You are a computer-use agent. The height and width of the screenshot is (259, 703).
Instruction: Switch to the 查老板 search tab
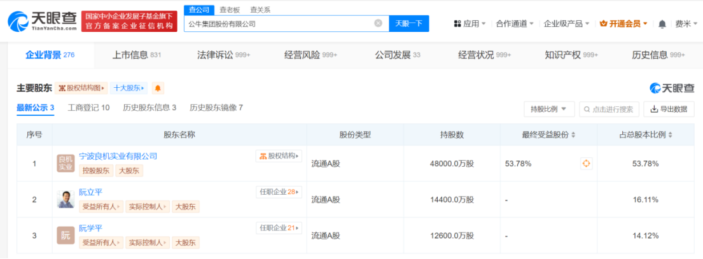[x=228, y=10]
